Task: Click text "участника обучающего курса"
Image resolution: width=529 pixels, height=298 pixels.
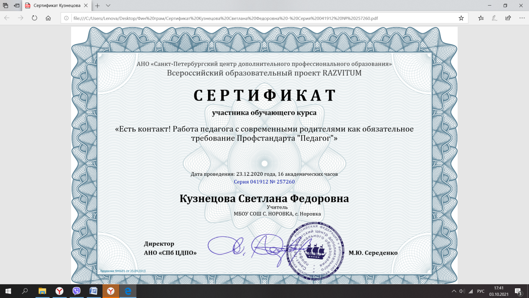Action: click(264, 113)
